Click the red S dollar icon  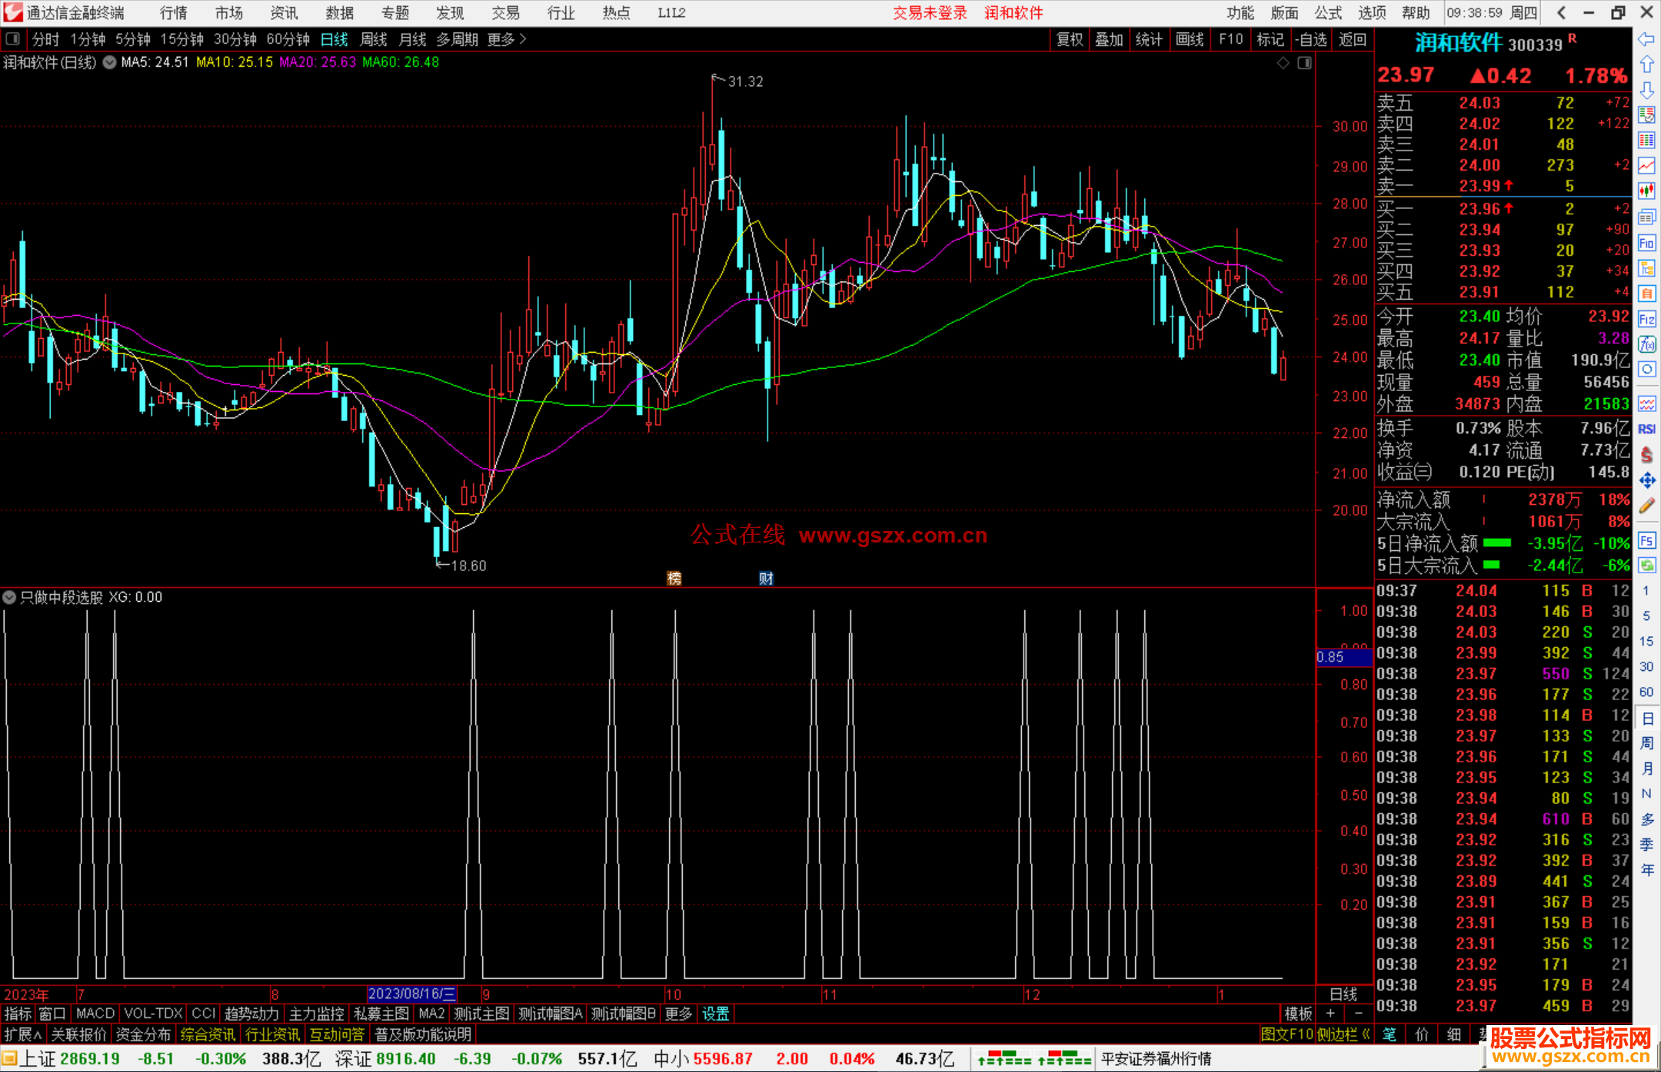tap(1646, 455)
